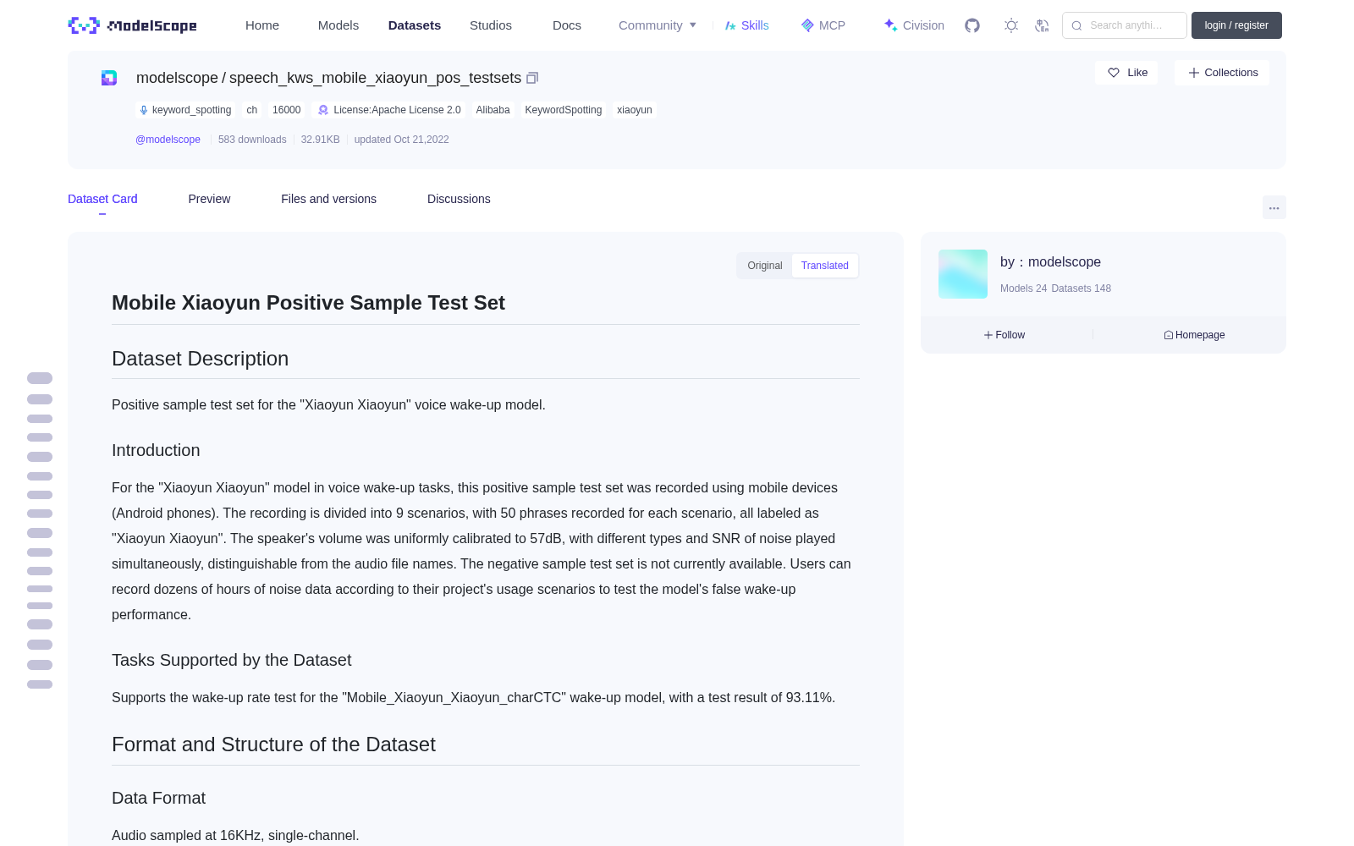Expand the Community dropdown menu
Image resolution: width=1354 pixels, height=846 pixels.
pos(658,25)
